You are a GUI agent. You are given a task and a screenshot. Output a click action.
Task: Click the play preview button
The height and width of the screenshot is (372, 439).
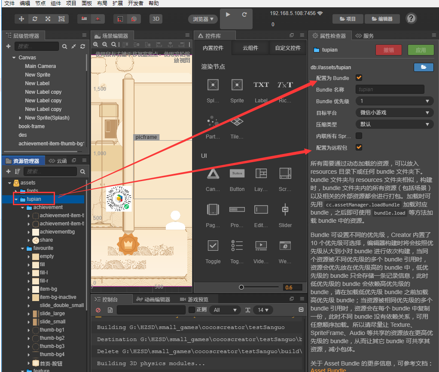click(228, 15)
